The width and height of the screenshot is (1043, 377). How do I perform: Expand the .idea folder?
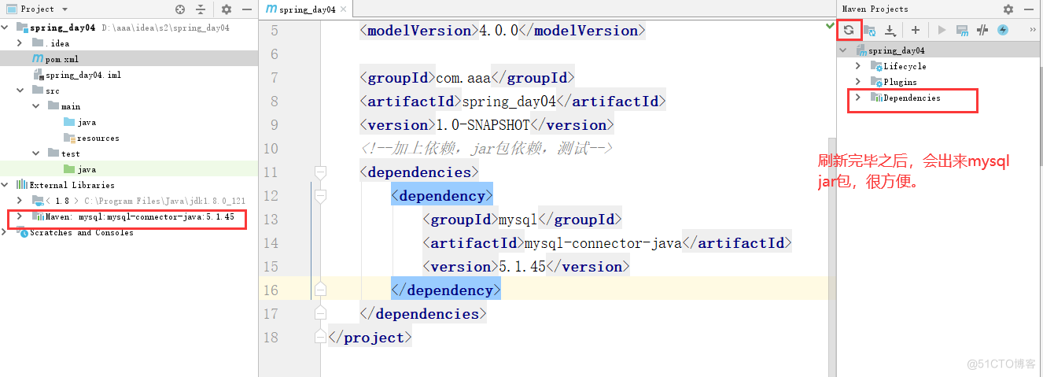20,43
